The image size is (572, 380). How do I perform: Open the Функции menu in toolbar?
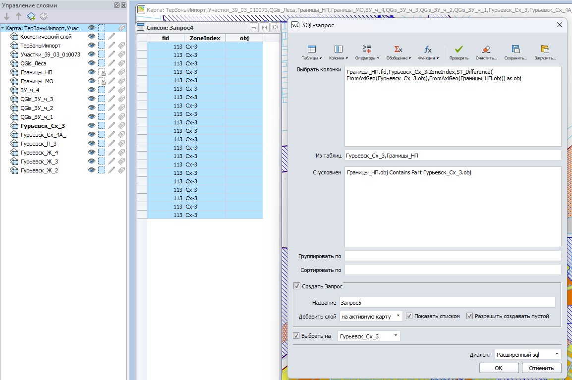(428, 52)
